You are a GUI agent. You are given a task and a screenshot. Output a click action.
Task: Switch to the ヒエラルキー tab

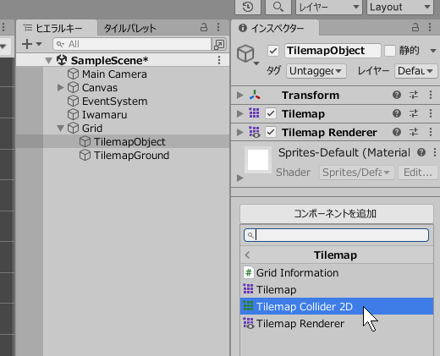tap(57, 28)
